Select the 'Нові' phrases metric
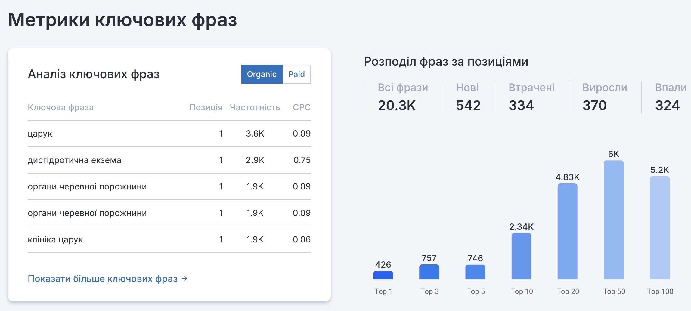The height and width of the screenshot is (311, 691). [x=468, y=97]
